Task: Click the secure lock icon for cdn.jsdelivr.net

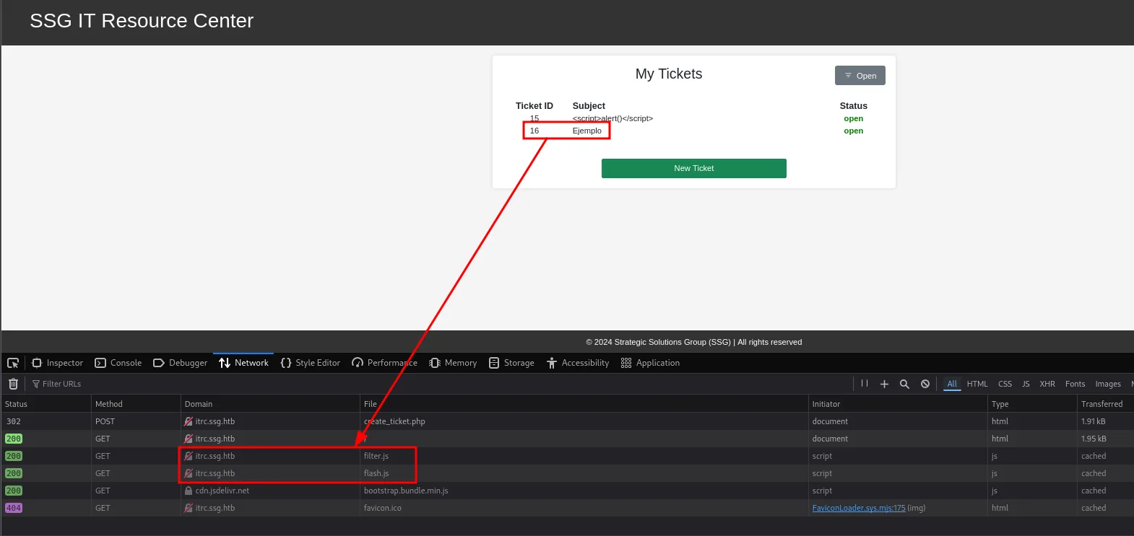Action: click(x=189, y=491)
